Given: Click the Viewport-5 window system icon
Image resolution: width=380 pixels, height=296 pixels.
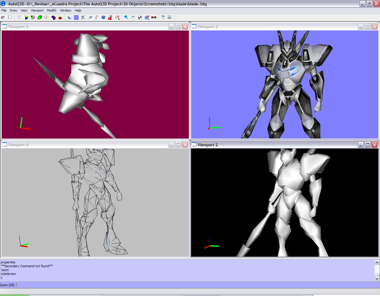Looking at the screenshot, I should [x=5, y=26].
